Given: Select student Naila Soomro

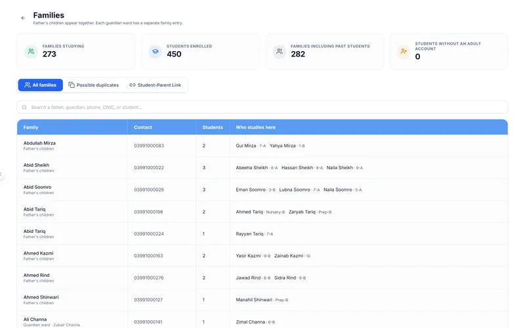Looking at the screenshot, I should [x=338, y=190].
